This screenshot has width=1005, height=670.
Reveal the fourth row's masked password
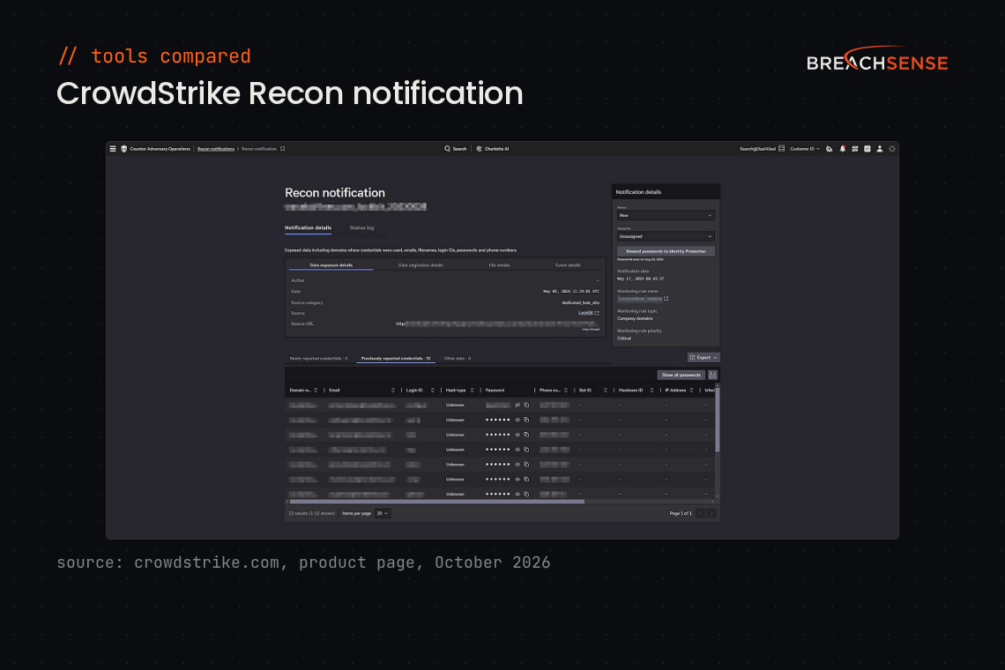pos(517,450)
